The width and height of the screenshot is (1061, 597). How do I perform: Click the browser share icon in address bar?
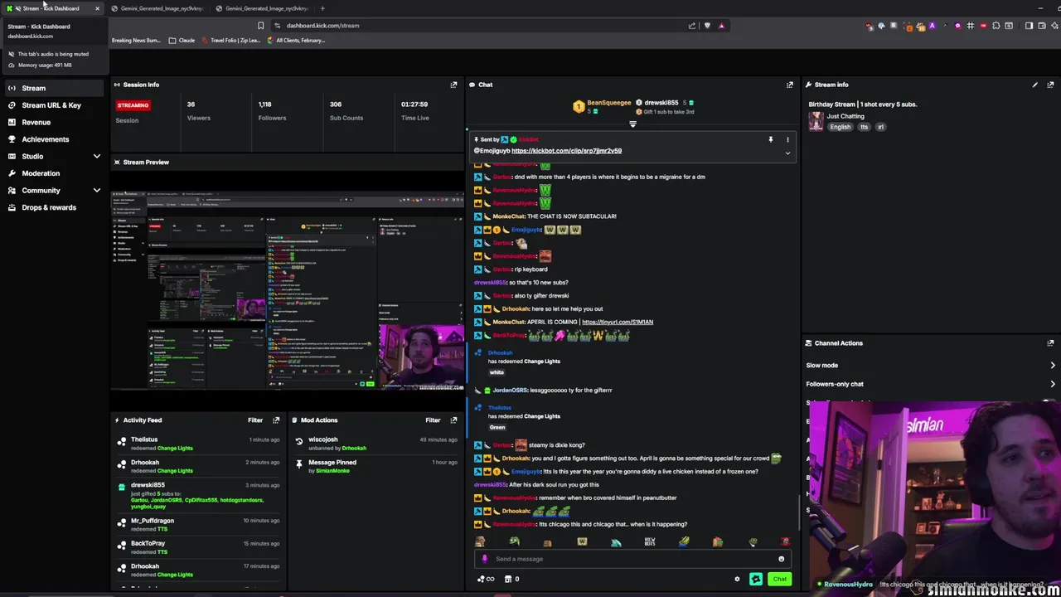coord(692,26)
